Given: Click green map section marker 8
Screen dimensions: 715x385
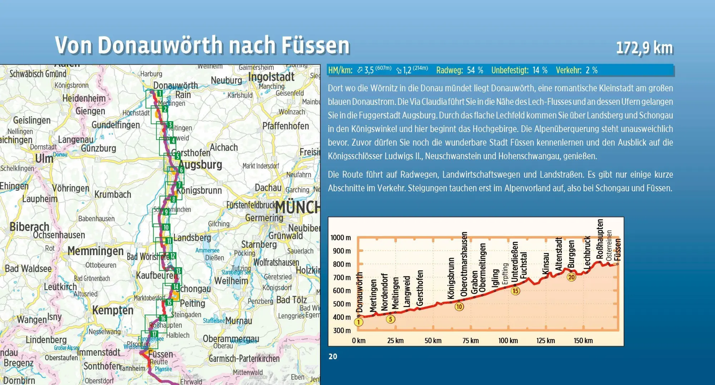Looking at the screenshot, I should pyautogui.click(x=173, y=199).
